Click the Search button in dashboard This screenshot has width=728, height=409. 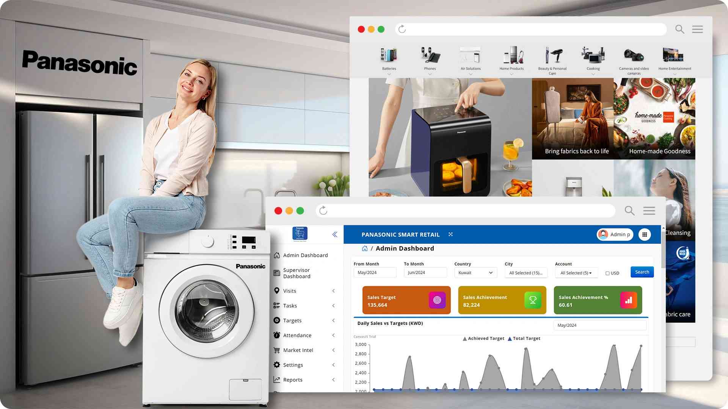pos(642,272)
